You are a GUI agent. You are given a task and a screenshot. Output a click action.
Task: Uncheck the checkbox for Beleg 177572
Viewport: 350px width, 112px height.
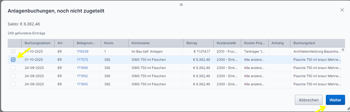coord(13,60)
